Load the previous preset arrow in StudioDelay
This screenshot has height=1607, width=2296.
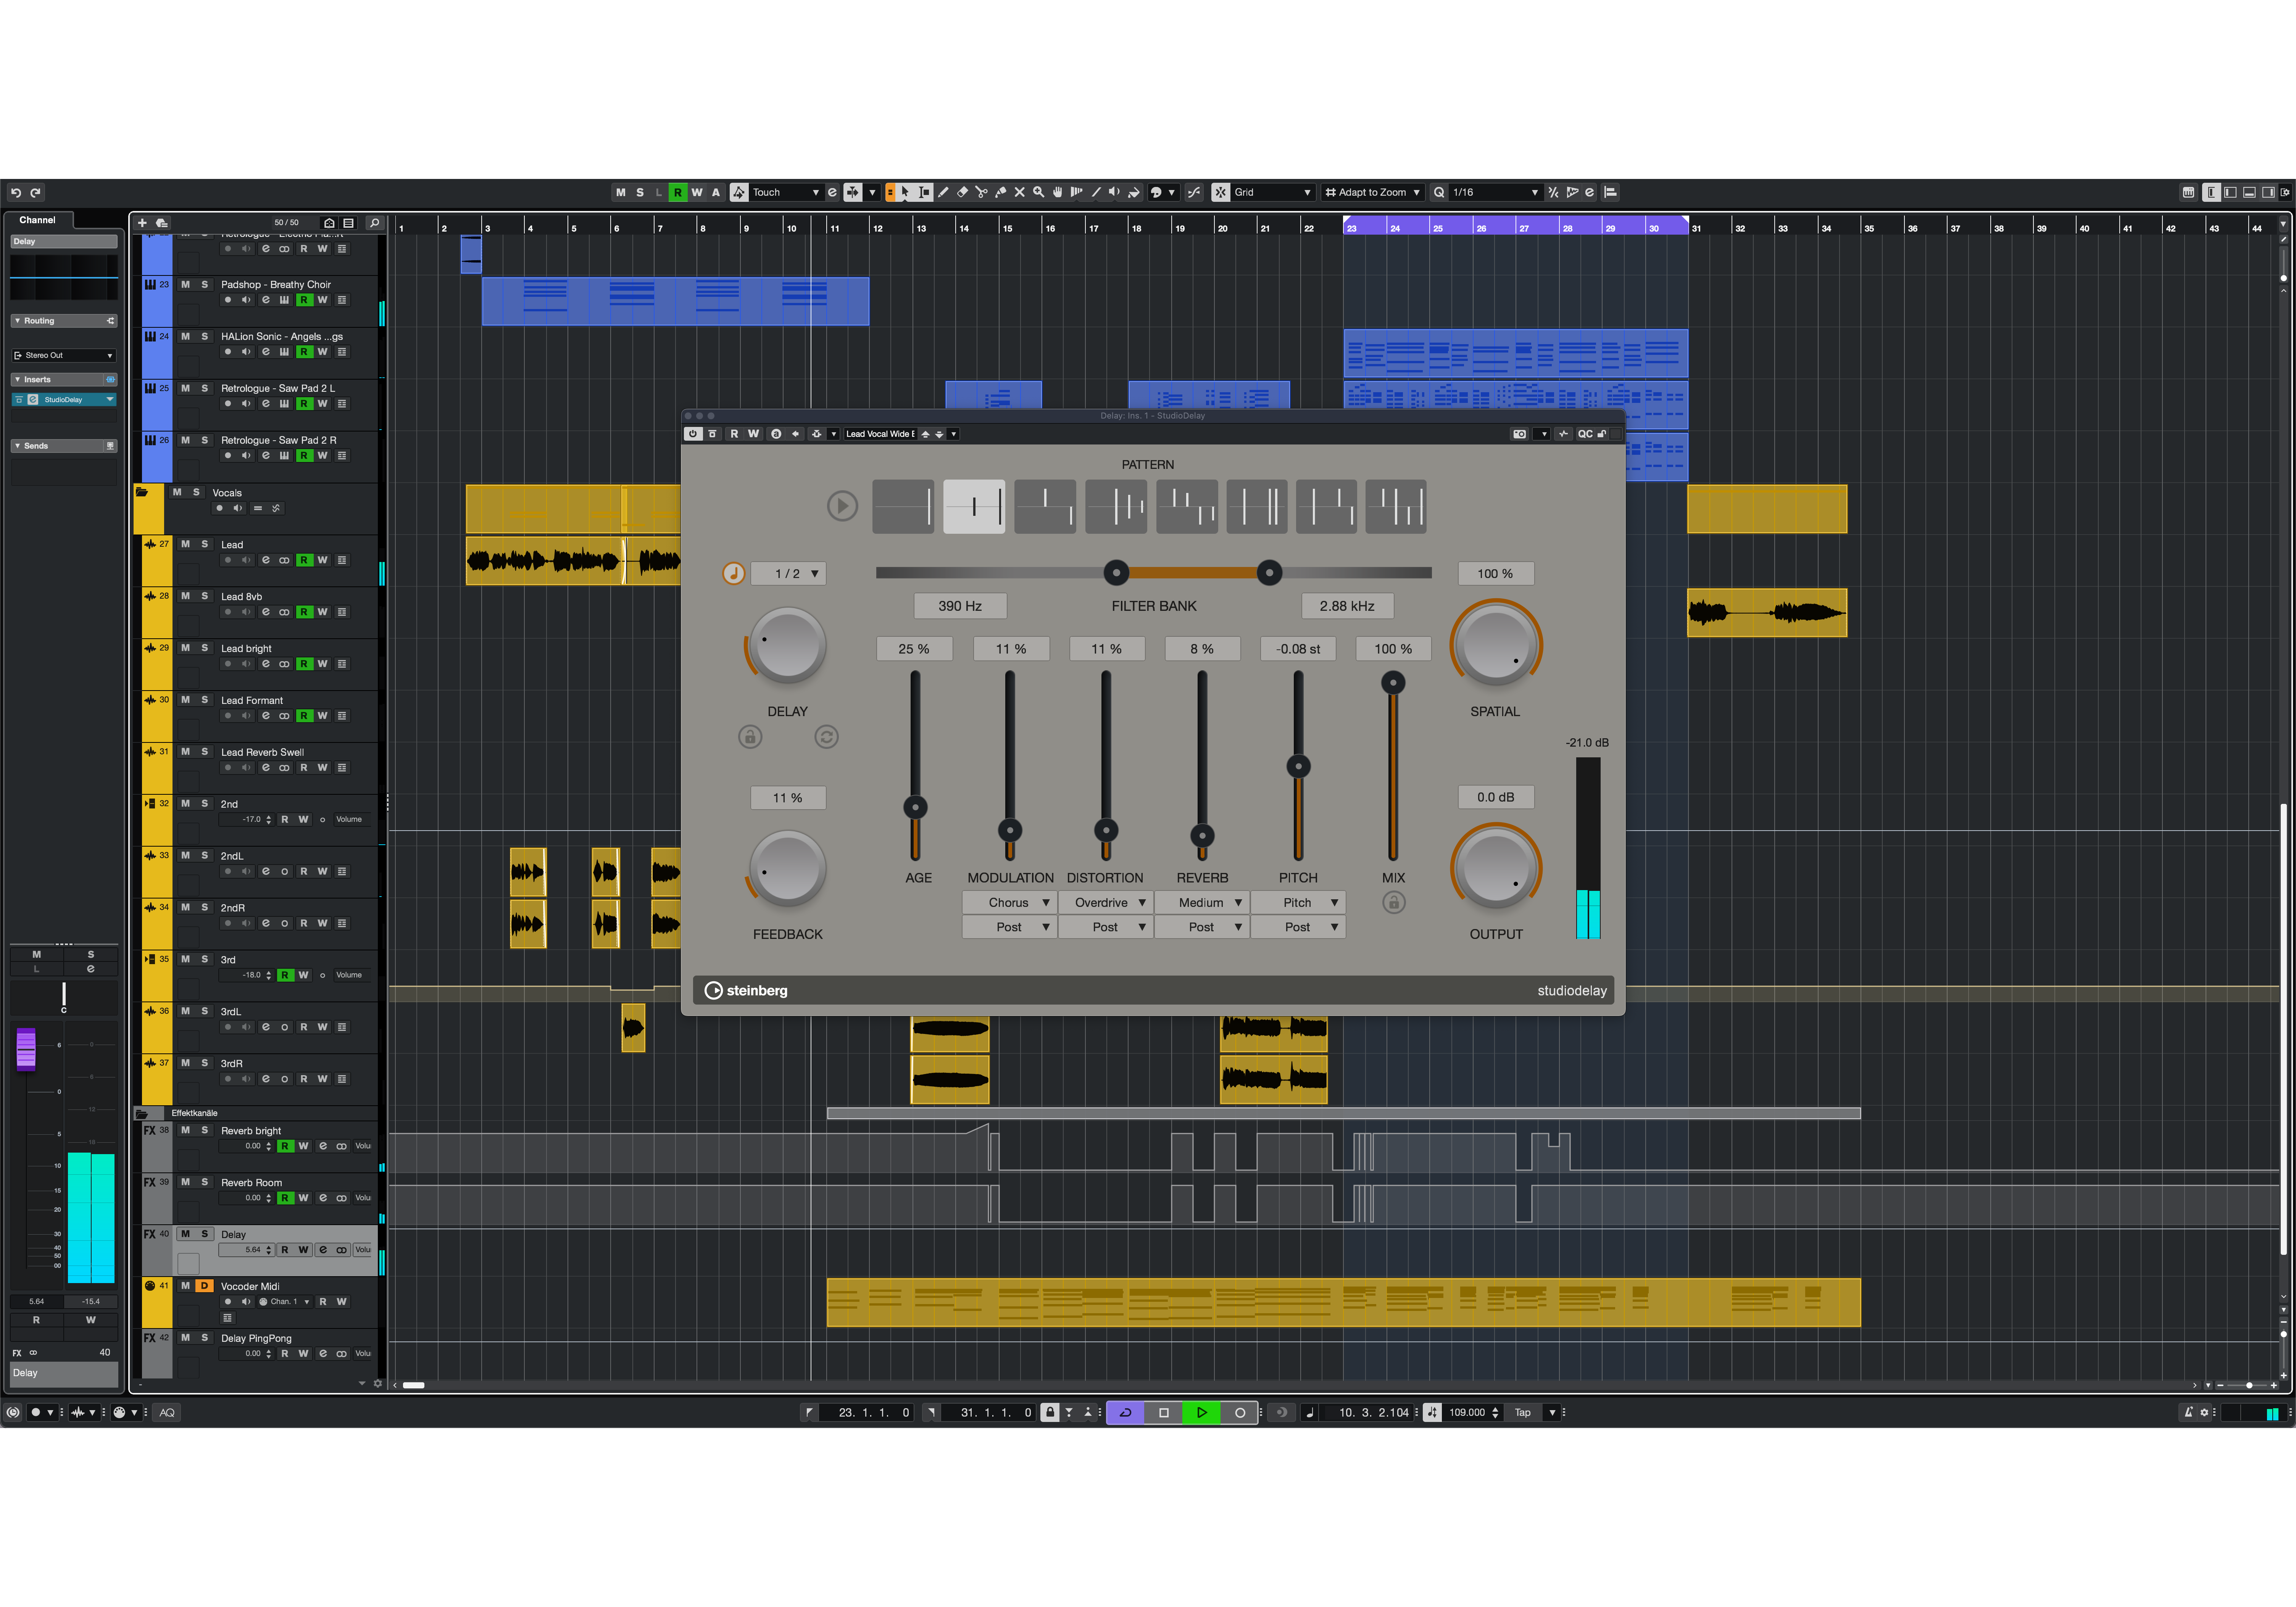(926, 434)
